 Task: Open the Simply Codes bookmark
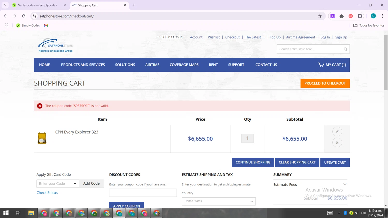click(28, 25)
